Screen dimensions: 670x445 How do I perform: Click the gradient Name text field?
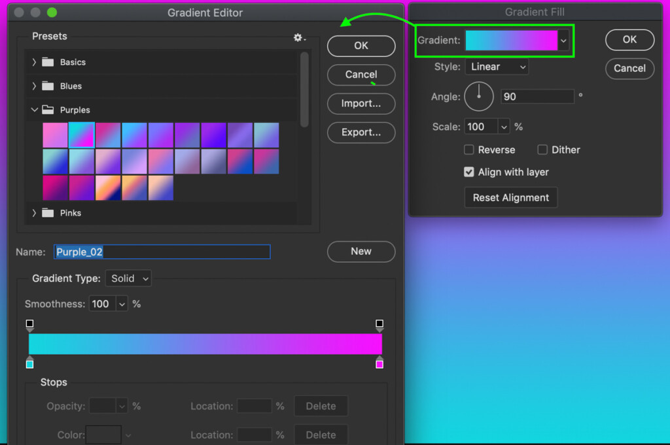[x=162, y=252]
